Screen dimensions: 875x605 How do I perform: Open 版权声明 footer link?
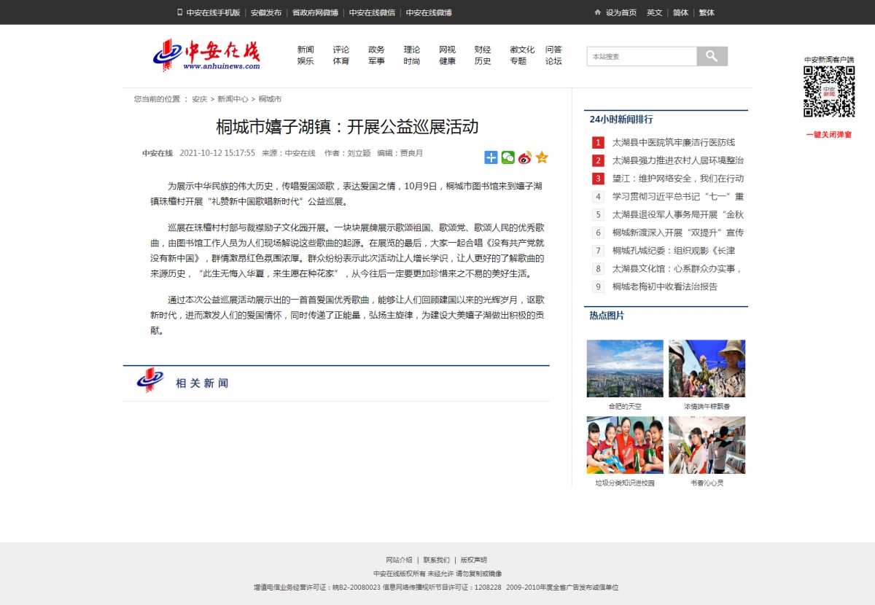click(x=474, y=560)
